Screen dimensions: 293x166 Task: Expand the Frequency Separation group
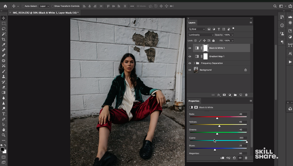(194, 63)
